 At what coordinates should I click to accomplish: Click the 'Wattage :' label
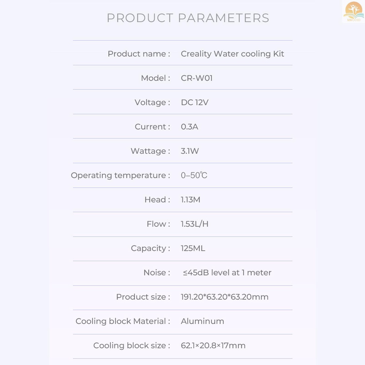[150, 151]
